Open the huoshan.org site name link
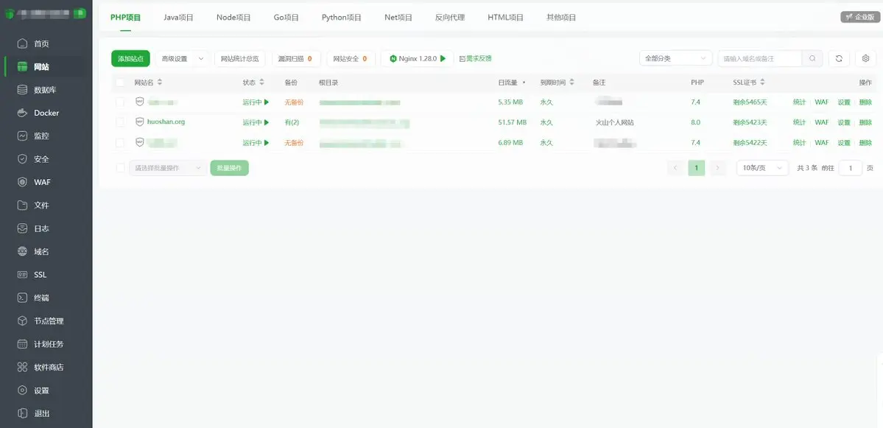The image size is (883, 428). 166,122
